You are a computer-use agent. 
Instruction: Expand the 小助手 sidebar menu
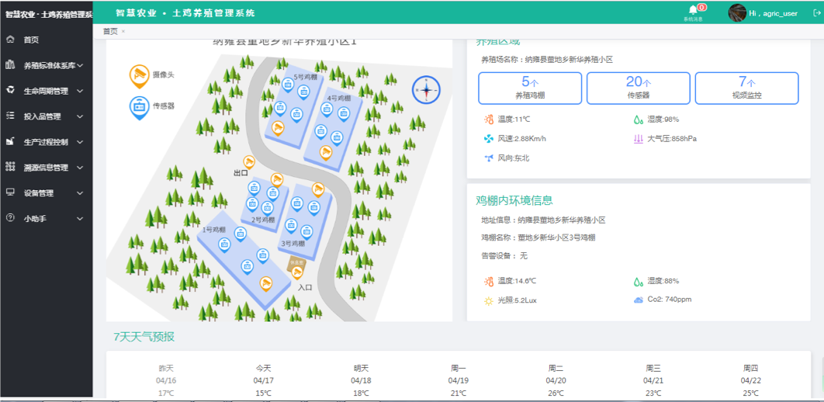pos(47,218)
